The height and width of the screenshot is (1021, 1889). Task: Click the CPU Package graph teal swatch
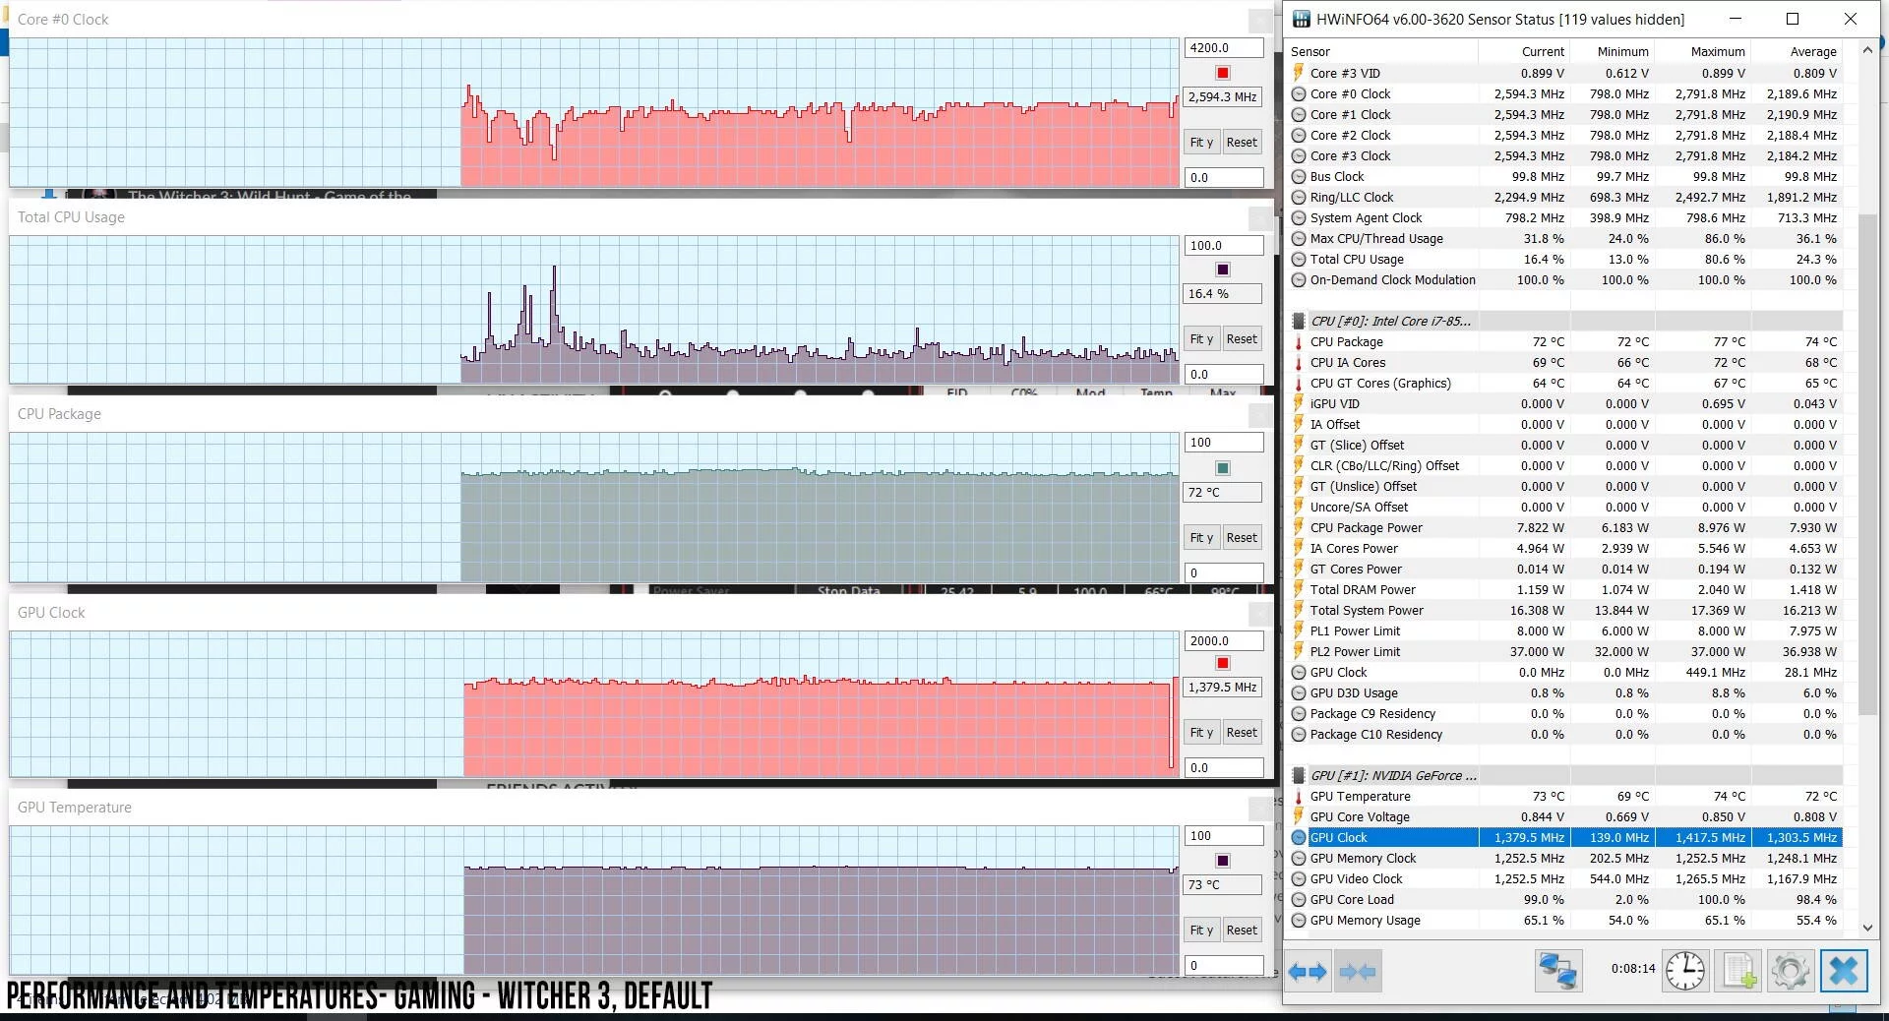pos(1223,468)
